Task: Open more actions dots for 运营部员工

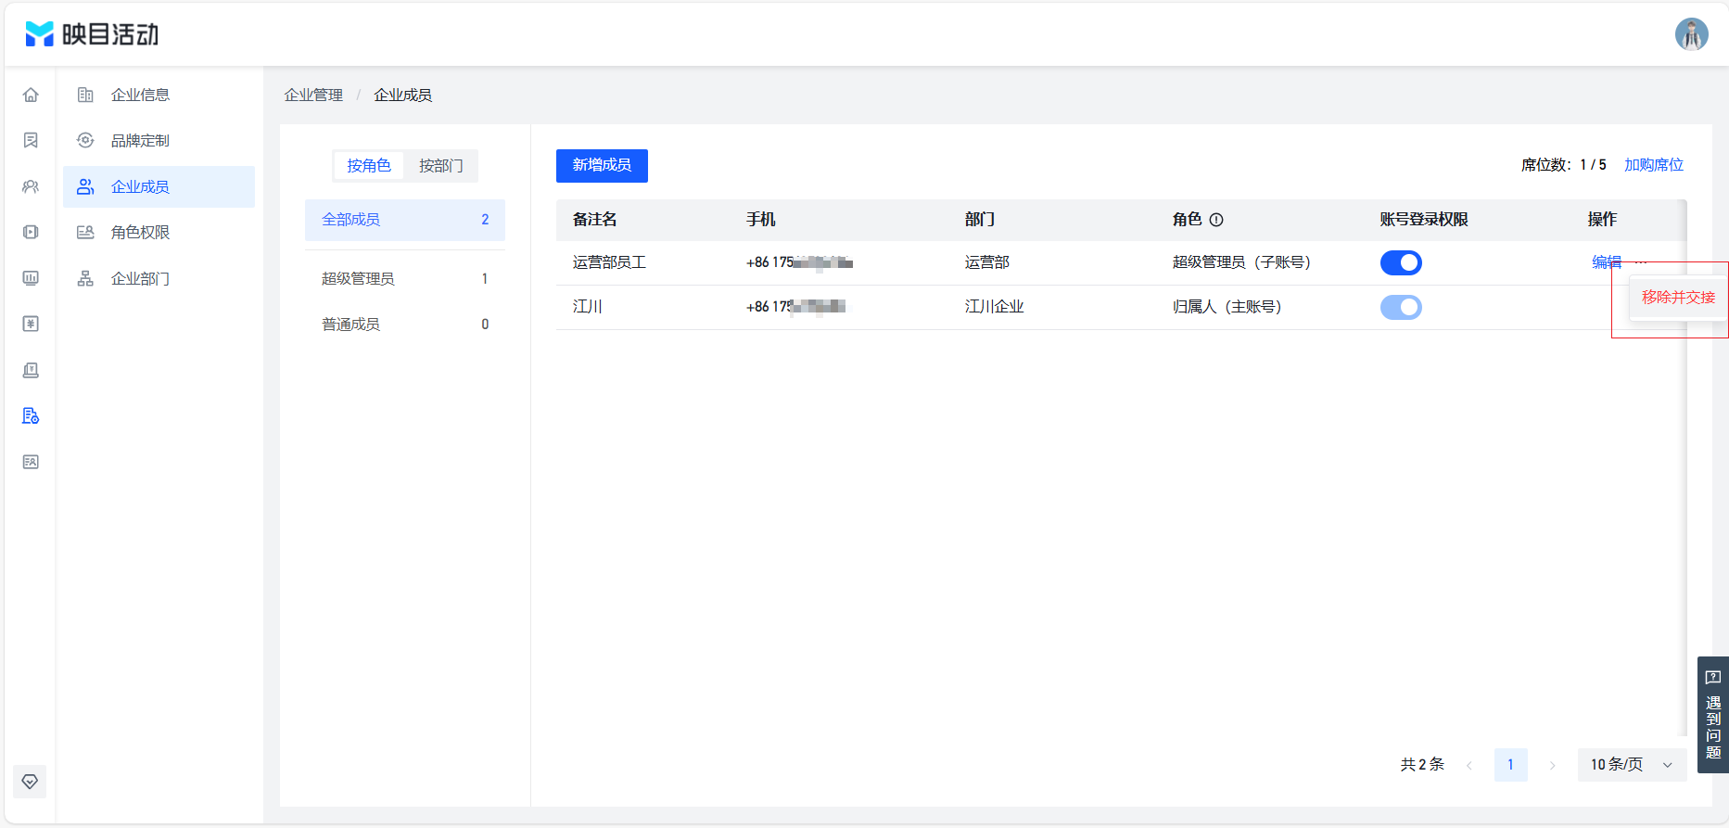Action: coord(1641,262)
